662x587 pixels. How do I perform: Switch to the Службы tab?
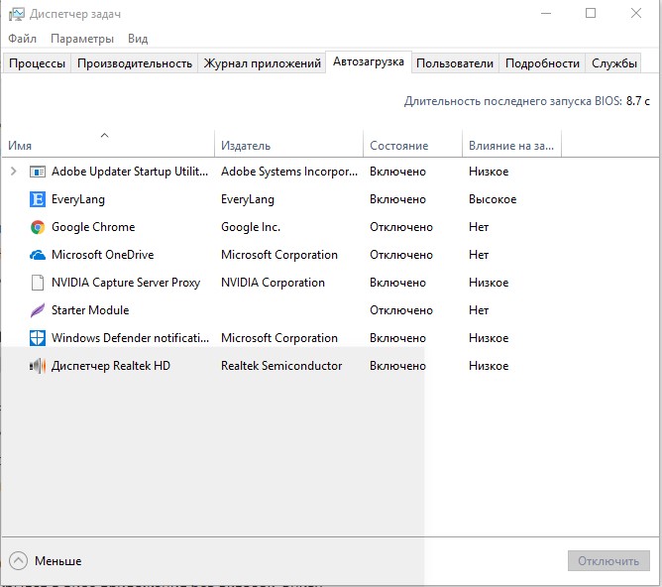click(x=614, y=63)
